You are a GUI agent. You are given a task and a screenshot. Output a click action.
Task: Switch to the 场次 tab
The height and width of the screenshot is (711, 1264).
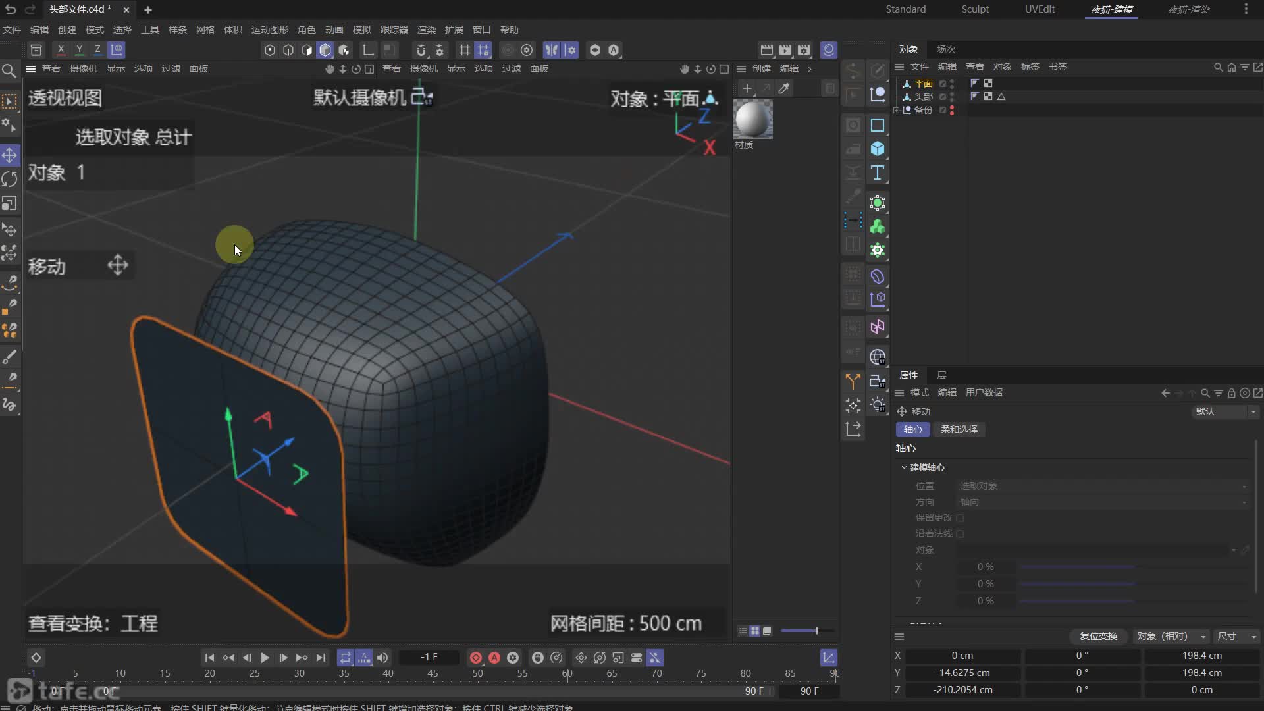pyautogui.click(x=946, y=49)
